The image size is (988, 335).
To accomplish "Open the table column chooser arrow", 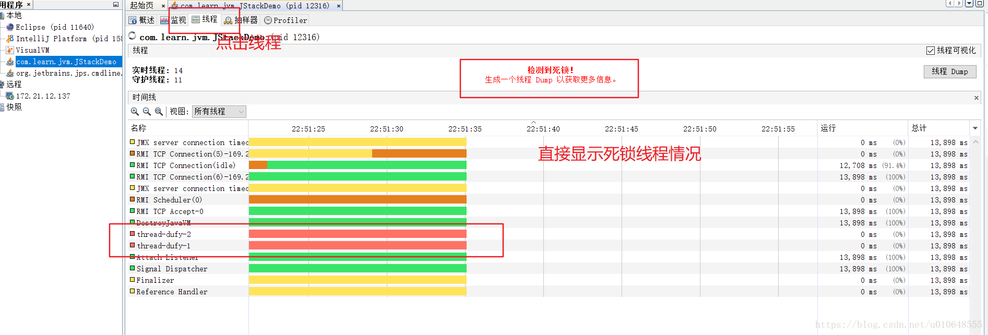I will (x=975, y=128).
